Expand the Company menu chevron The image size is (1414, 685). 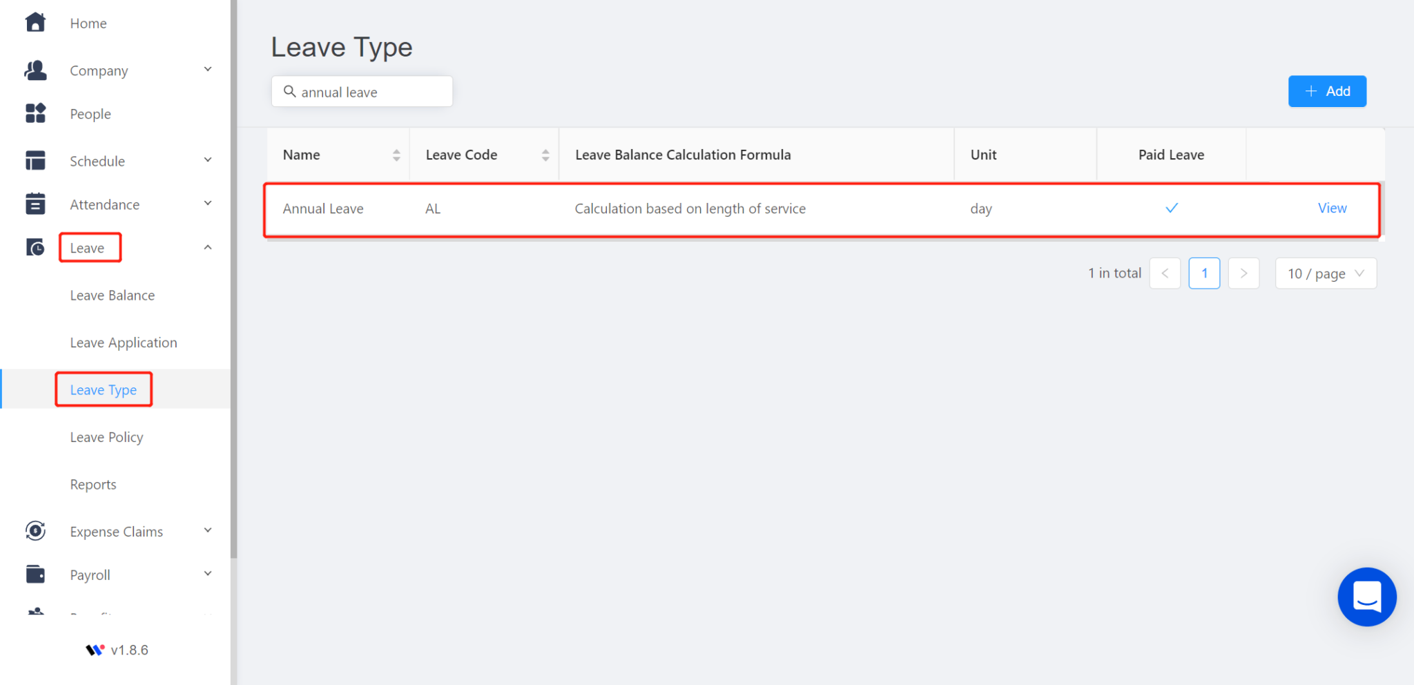208,70
